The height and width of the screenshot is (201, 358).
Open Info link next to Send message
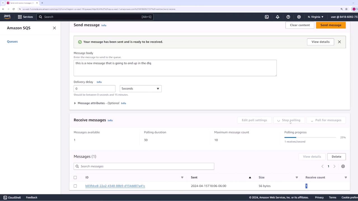coord(104,25)
